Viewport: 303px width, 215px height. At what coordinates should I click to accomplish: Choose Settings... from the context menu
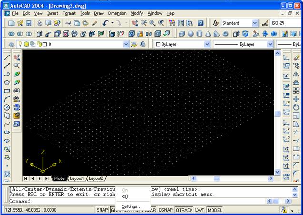coord(131,206)
